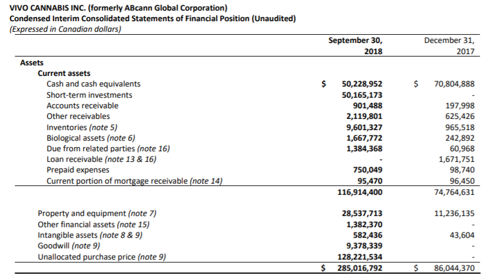Click the 'Due from related parties (note 16)' label

(108, 148)
